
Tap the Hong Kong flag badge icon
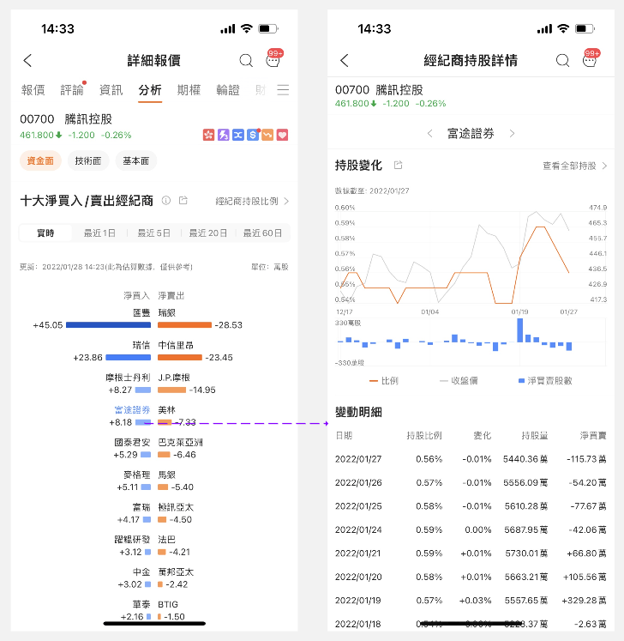coord(208,135)
